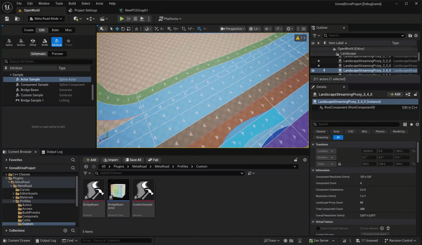The image size is (422, 245).
Task: Open the Platforms dropdown
Action: 170,19
